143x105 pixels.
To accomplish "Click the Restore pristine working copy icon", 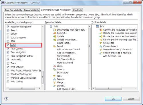I will 101,40.
